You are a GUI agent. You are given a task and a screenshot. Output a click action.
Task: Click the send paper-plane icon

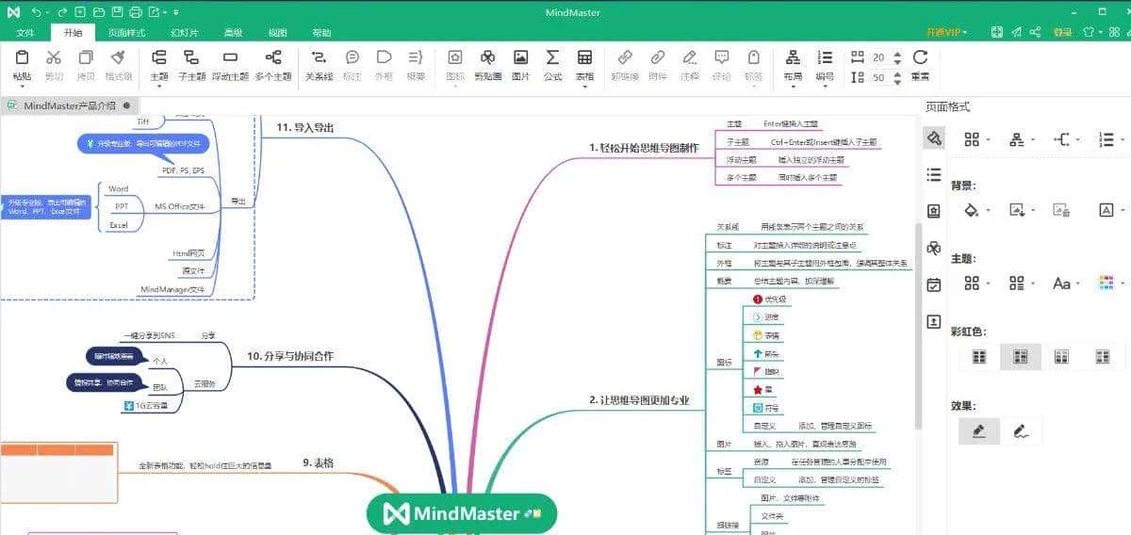click(x=1016, y=31)
